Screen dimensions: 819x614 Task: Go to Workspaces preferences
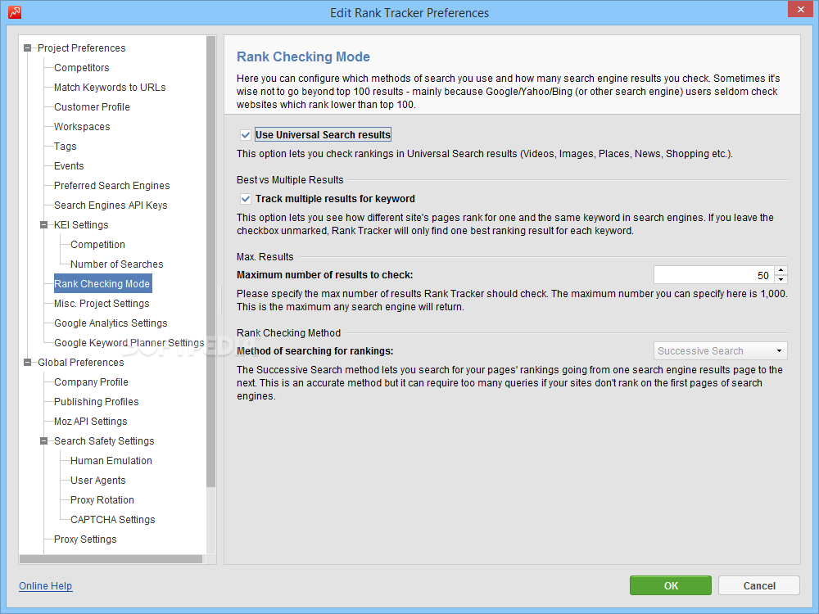[82, 127]
